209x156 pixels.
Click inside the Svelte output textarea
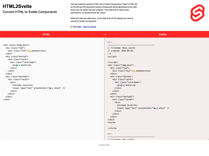[157, 89]
